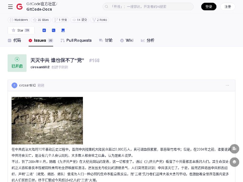This screenshot has height=182, width=243.
Task: Click the 登录 login button
Action: point(209,7)
